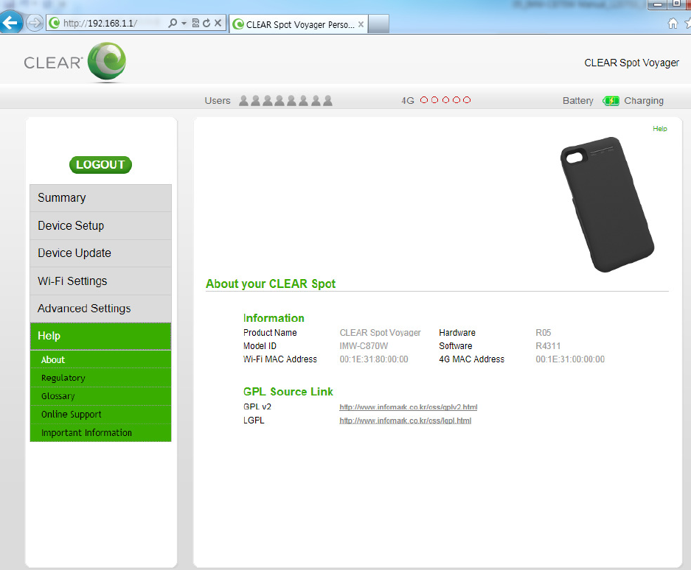Click the browser Home icon
Viewport: 691px width, 570px height.
pos(673,24)
